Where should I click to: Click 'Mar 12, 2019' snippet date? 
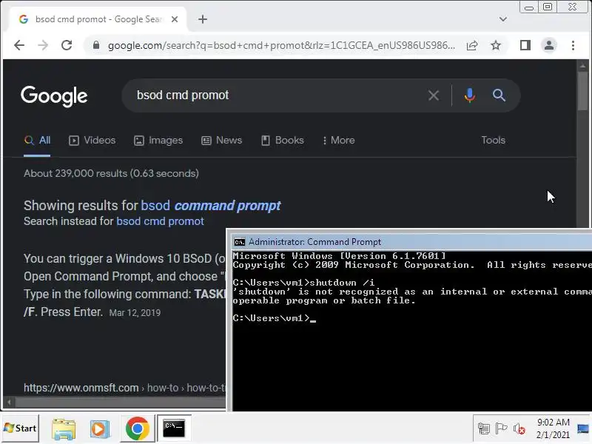[x=135, y=313]
